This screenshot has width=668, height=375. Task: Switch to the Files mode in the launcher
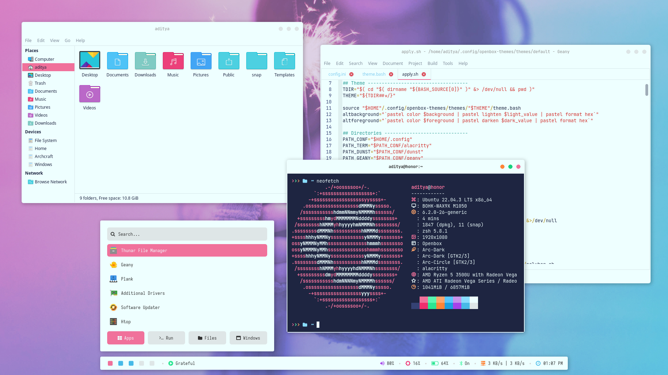point(207,338)
